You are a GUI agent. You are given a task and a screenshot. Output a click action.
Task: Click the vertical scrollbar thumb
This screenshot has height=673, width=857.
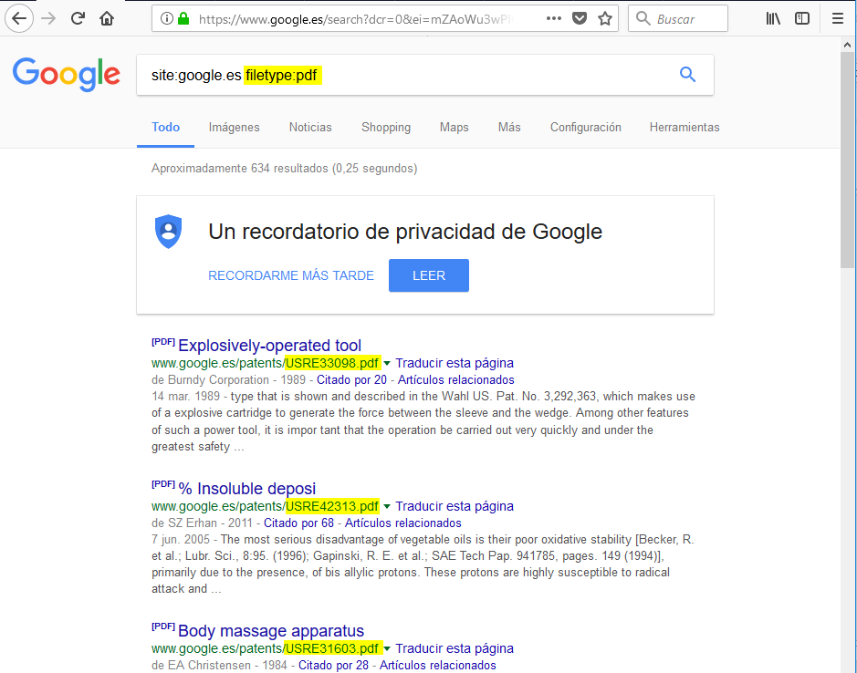coord(848,160)
